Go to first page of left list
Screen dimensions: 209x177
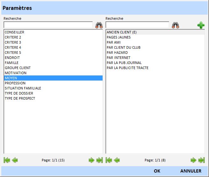pyautogui.click(x=7, y=160)
